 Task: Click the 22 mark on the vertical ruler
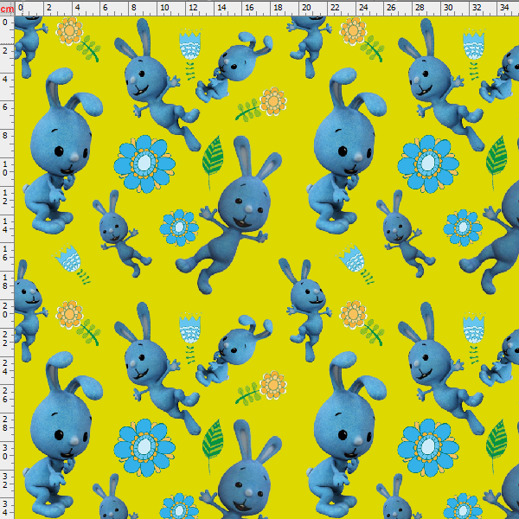pos(7,339)
